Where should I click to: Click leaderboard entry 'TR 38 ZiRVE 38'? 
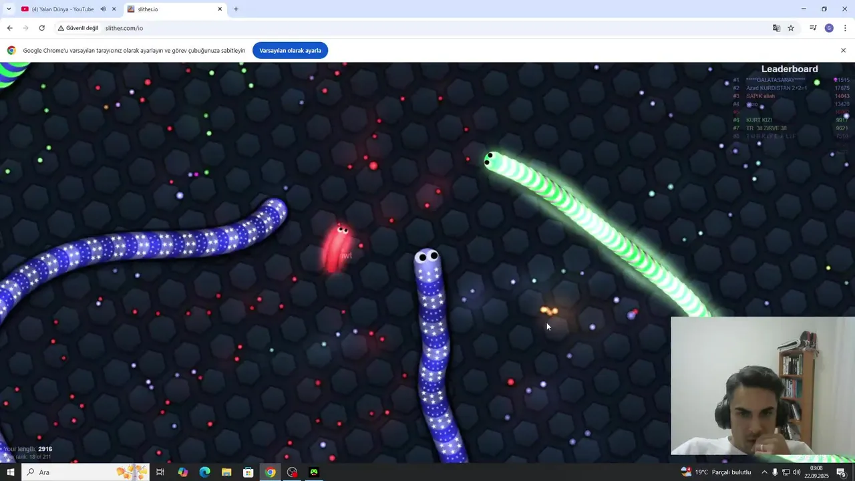point(766,128)
